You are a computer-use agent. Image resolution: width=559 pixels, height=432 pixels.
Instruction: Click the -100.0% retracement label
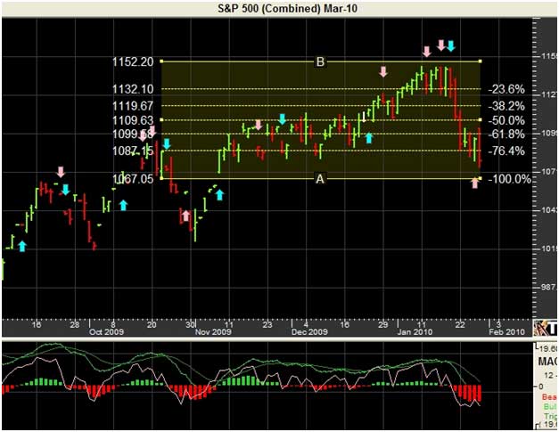509,179
